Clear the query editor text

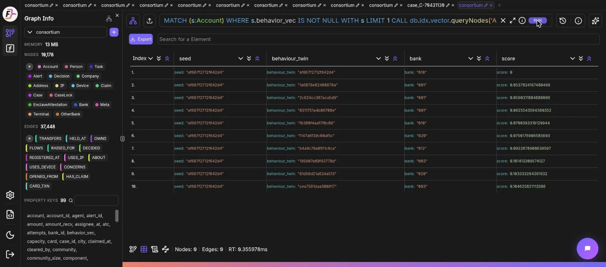[x=503, y=21]
